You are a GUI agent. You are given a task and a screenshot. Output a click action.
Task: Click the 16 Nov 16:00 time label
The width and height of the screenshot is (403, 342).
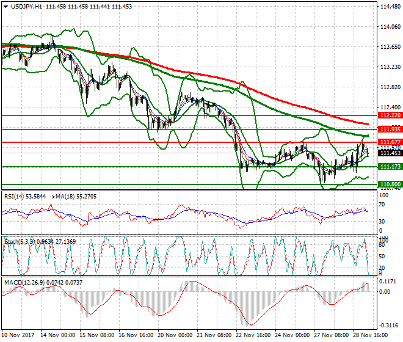[x=136, y=335]
